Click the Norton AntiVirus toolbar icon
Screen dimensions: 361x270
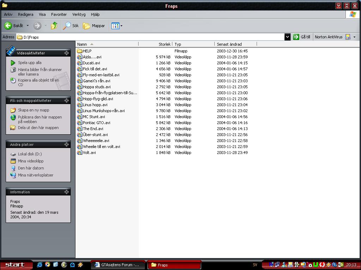pyautogui.click(x=348, y=37)
